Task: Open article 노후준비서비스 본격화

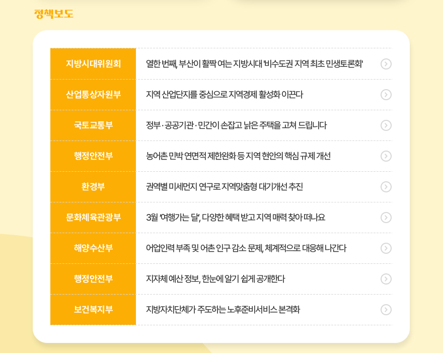Action: [223, 310]
